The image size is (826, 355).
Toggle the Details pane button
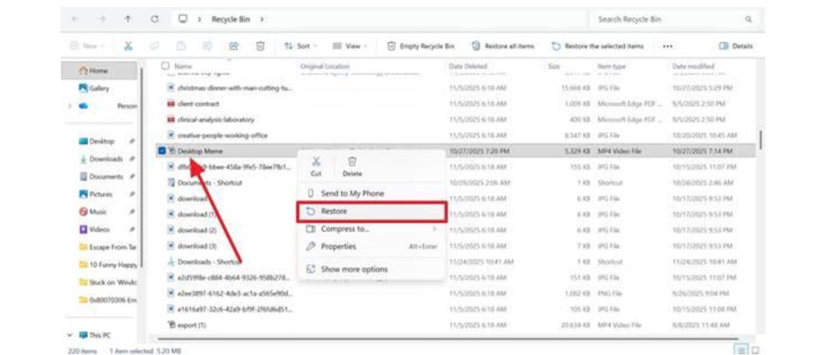click(x=736, y=47)
